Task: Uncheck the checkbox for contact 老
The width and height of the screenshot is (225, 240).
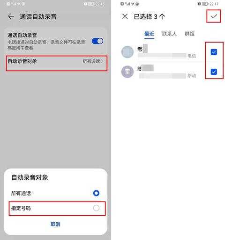Action: coord(214,52)
